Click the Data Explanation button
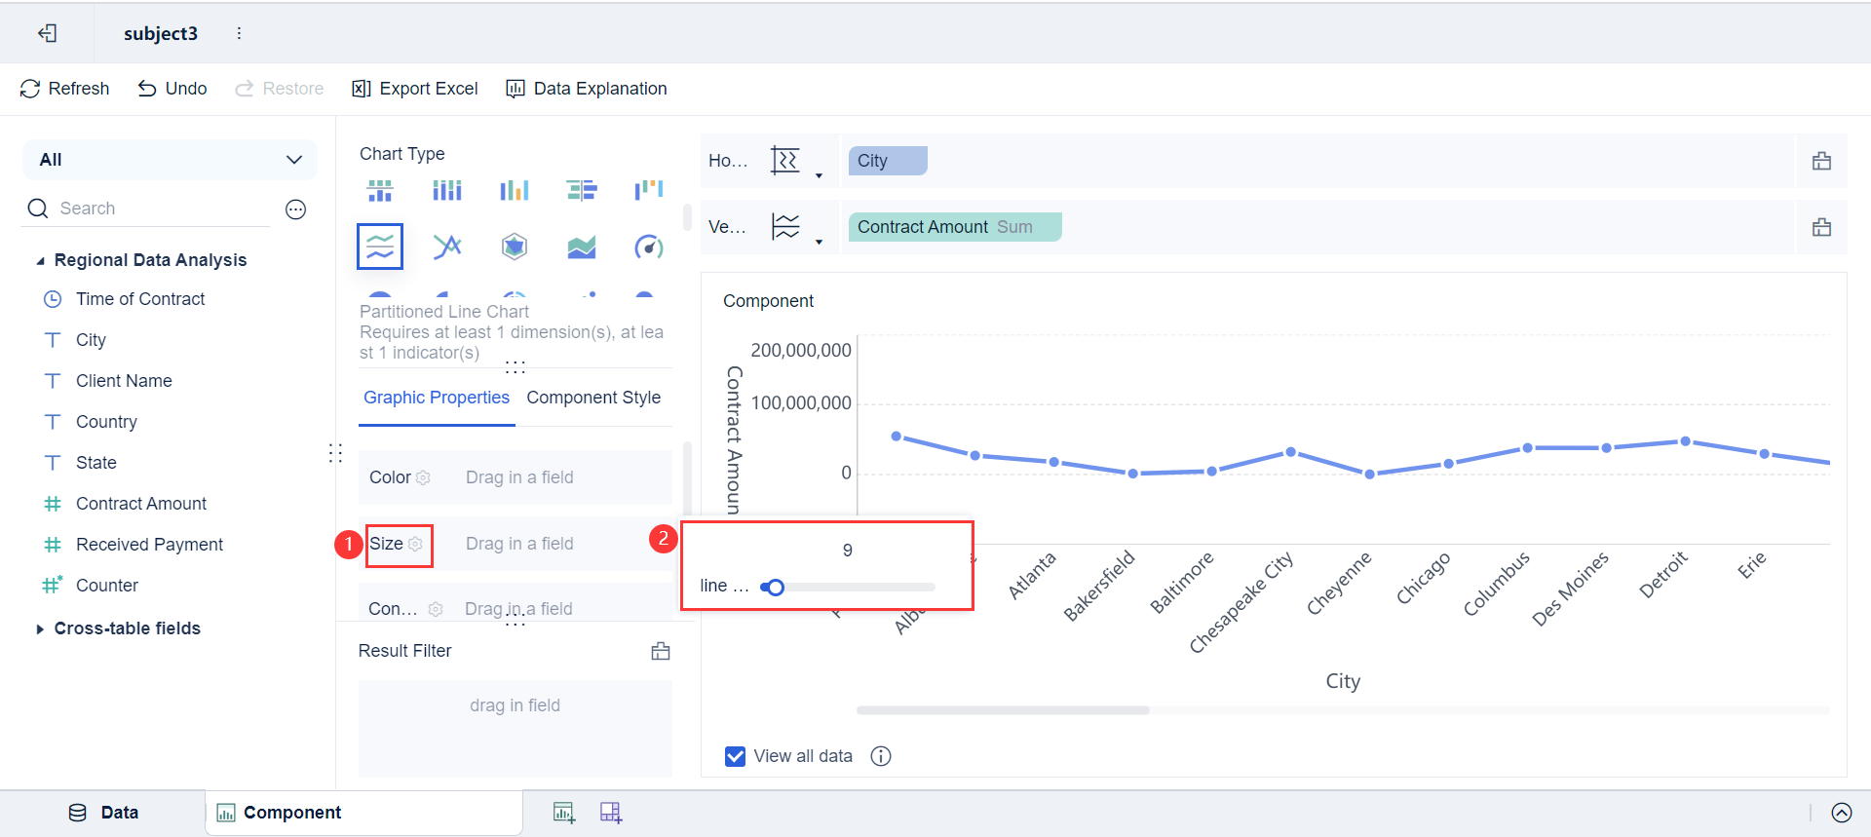The width and height of the screenshot is (1871, 837). pos(587,89)
